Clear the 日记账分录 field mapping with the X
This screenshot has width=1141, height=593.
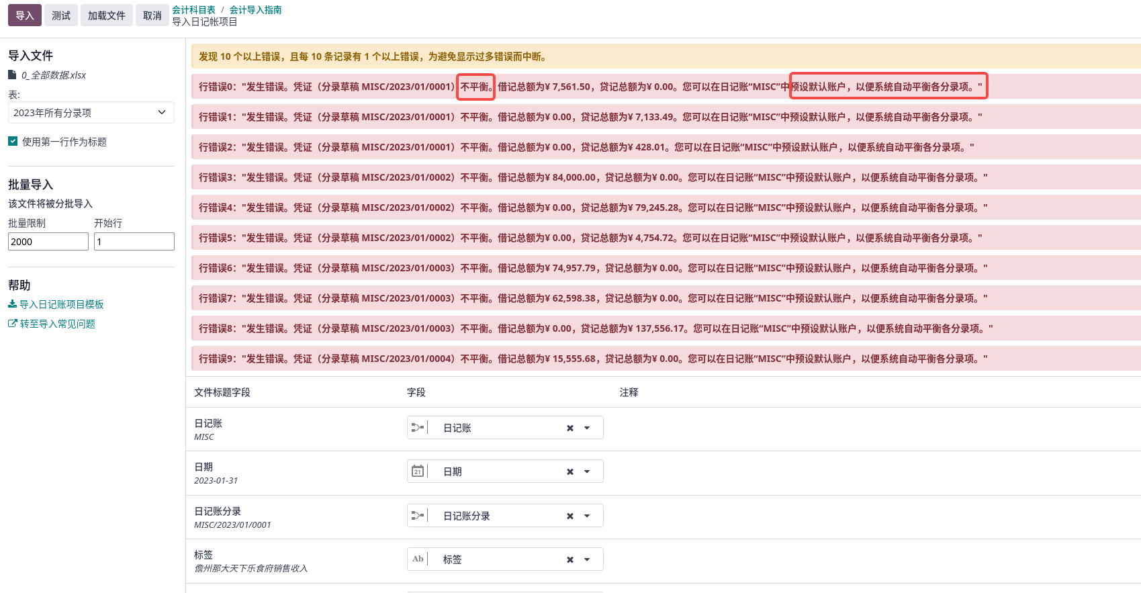coord(569,516)
